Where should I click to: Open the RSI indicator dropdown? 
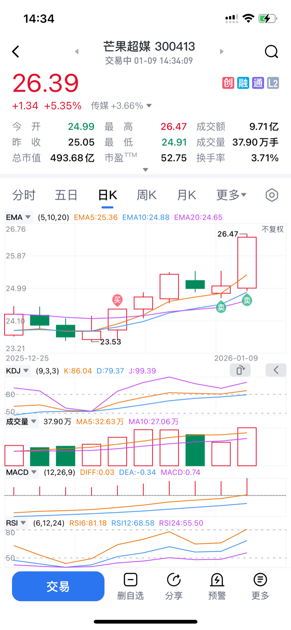pos(16,523)
